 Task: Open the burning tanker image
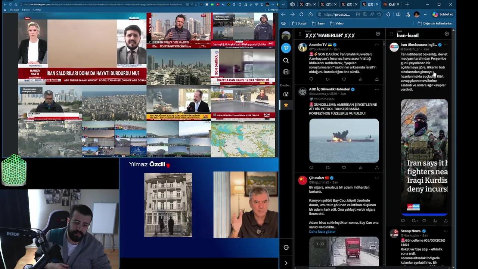344,140
